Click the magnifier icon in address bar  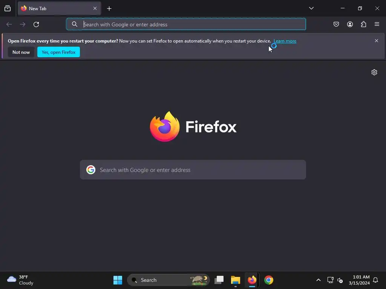coord(75,24)
